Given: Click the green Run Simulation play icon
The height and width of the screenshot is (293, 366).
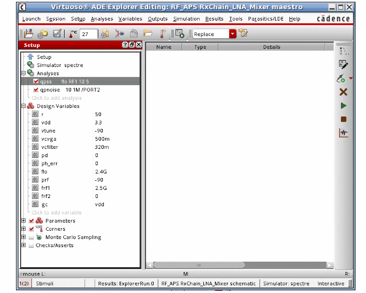Looking at the screenshot, I should click(343, 106).
